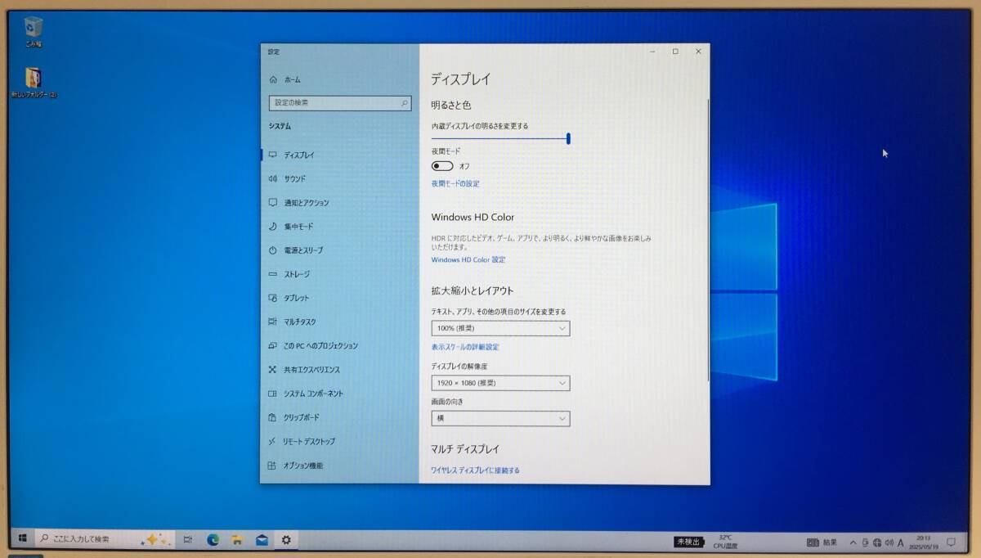Click ワイヤレス ディスプレイに接続する link

point(475,470)
